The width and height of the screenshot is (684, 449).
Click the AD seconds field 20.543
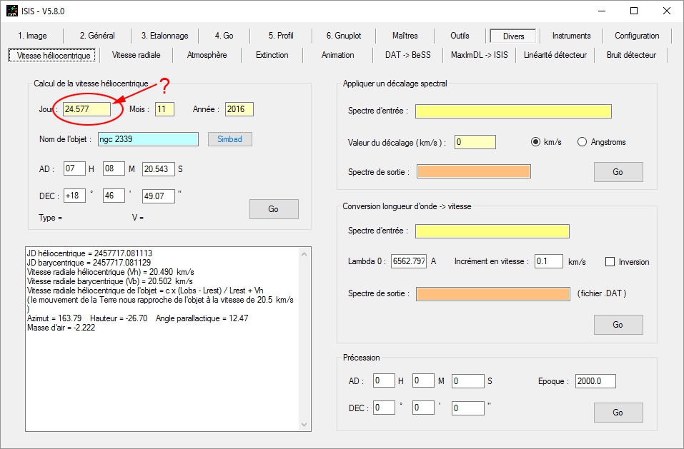159,168
